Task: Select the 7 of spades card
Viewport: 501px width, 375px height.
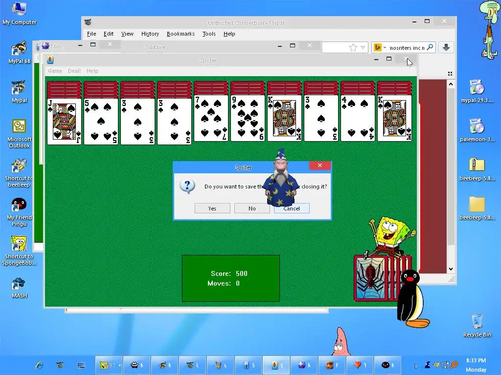Action: click(211, 118)
